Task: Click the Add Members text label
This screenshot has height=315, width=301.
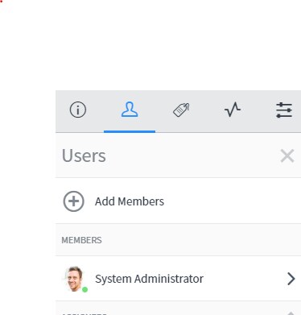Action: 130,201
